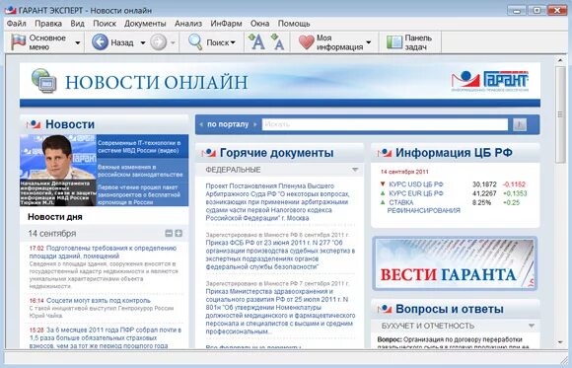Image resolution: width=572 pixels, height=368 pixels.
Task: Open news about ПФР собрал страховых взносов
Action: (x=106, y=337)
